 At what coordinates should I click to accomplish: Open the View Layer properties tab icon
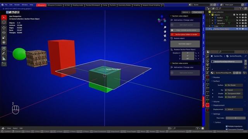point(208,69)
